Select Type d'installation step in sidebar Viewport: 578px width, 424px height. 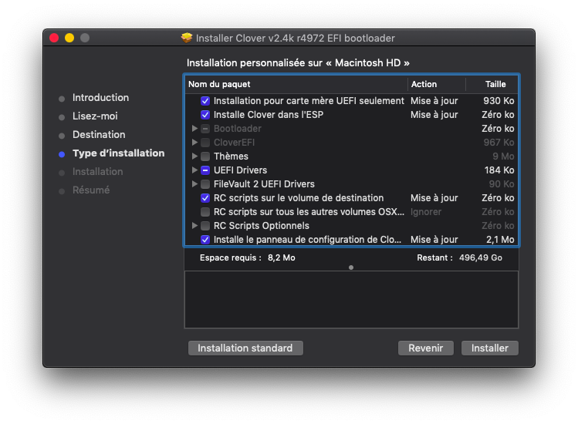pos(118,153)
